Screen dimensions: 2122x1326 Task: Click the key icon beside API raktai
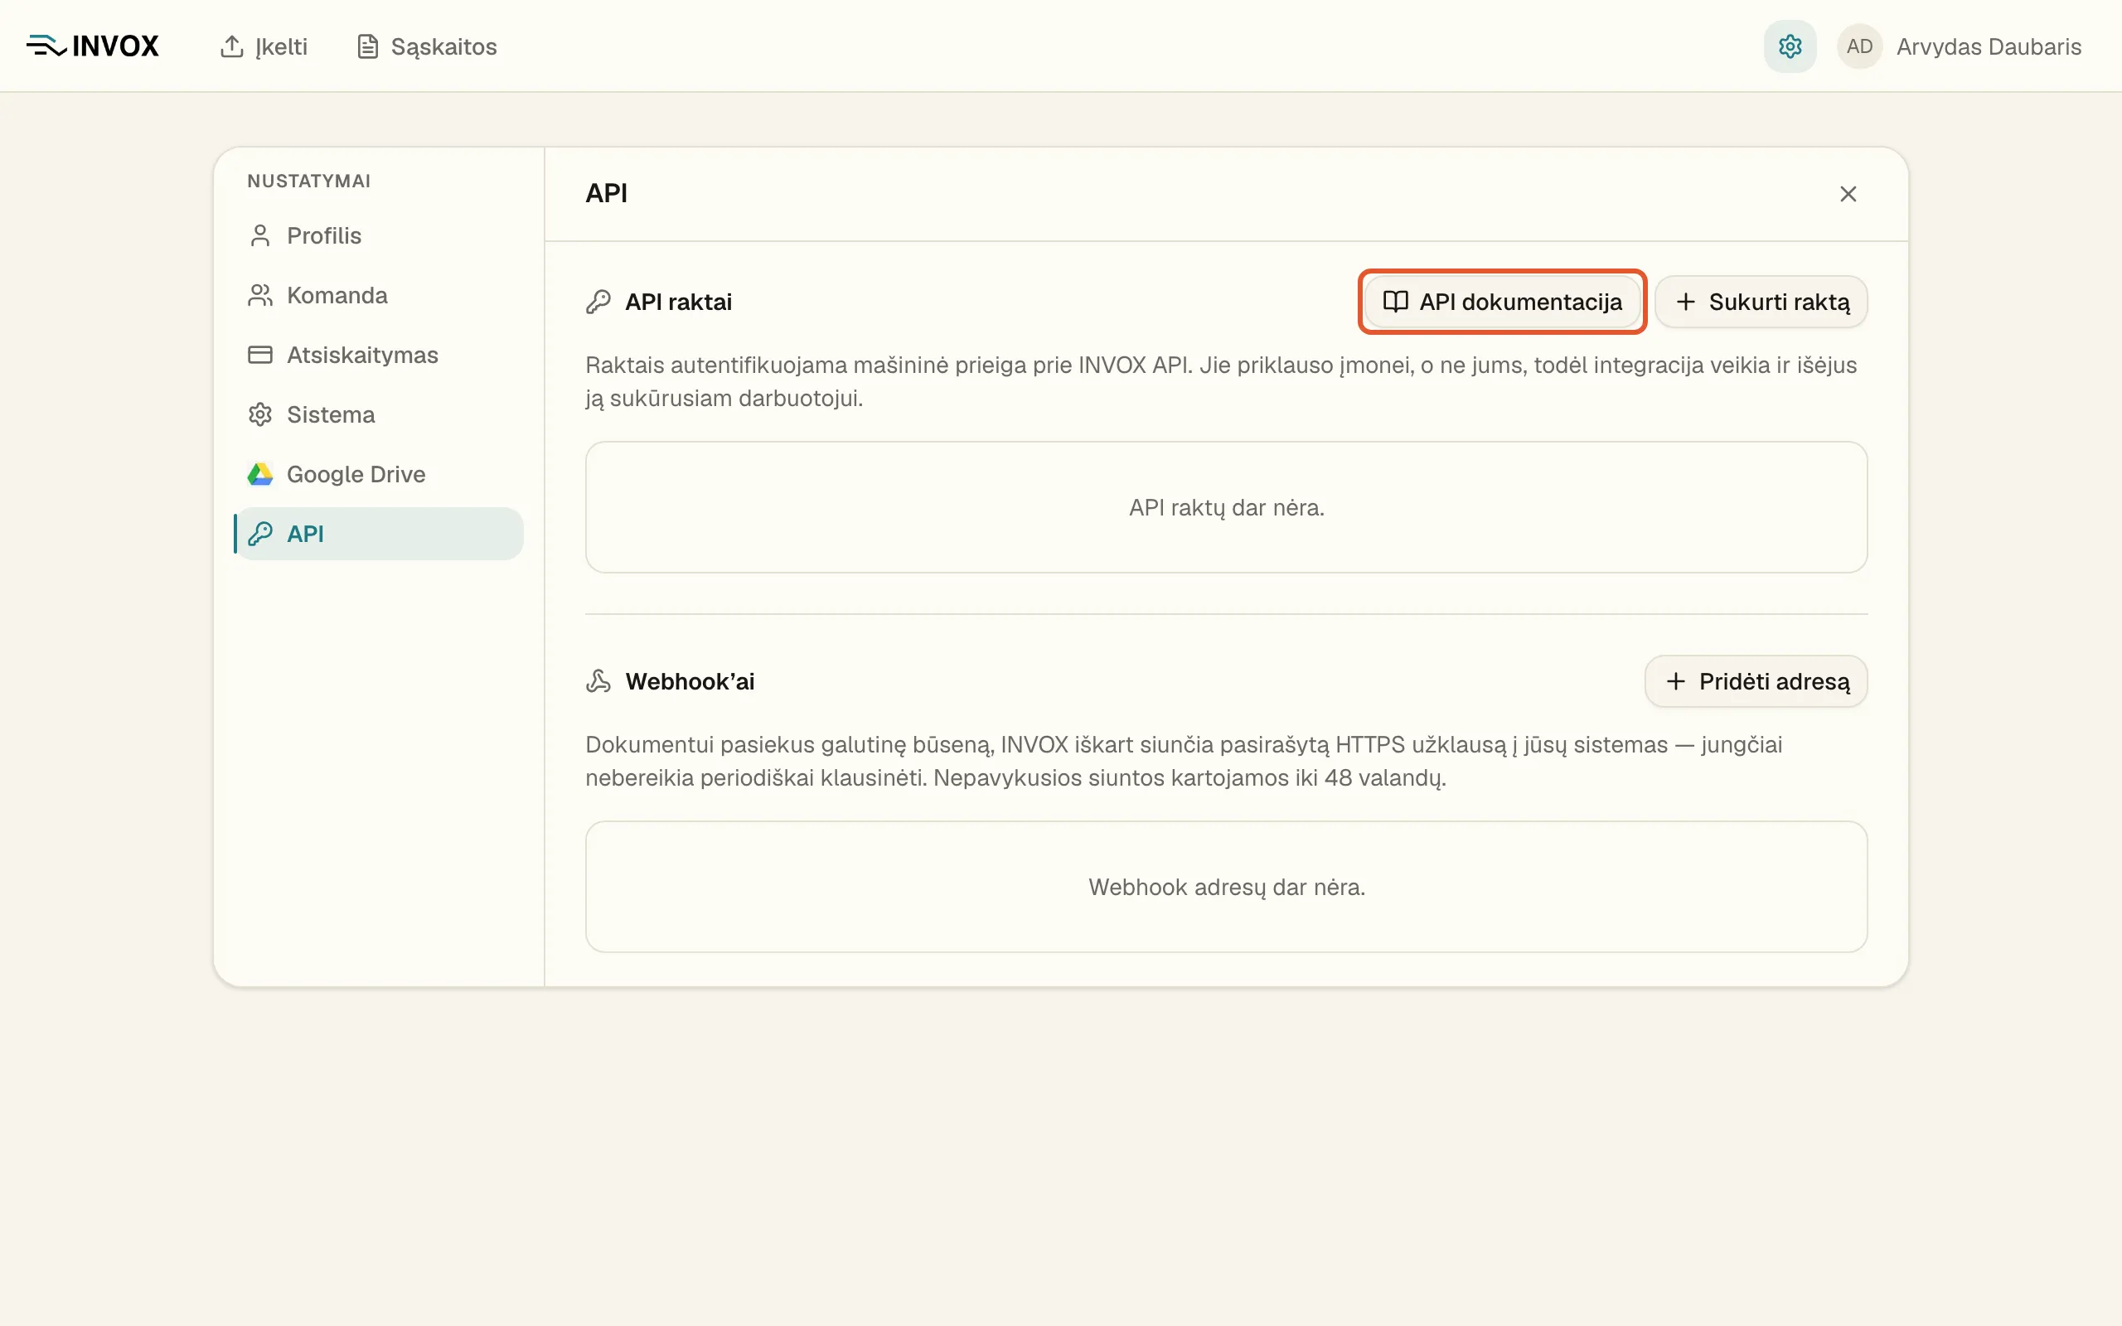point(598,302)
